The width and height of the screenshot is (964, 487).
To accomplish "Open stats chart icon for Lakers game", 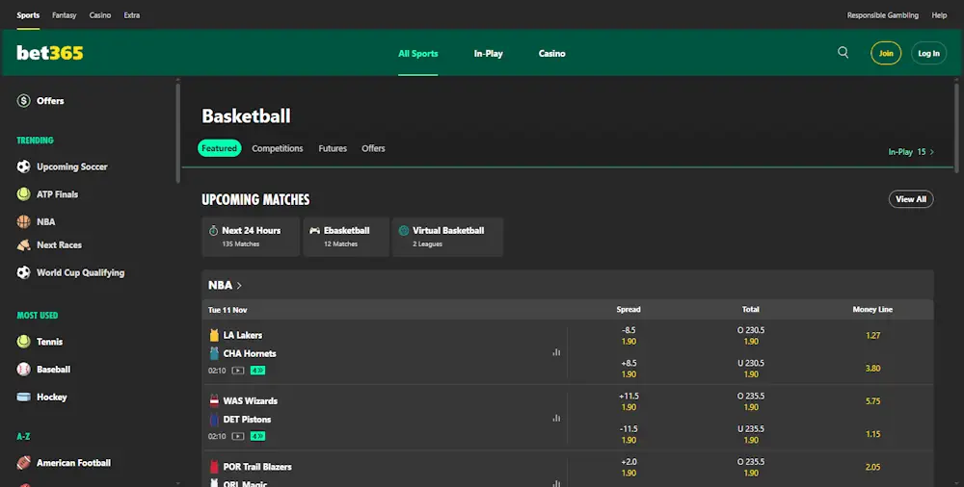I will 556,352.
